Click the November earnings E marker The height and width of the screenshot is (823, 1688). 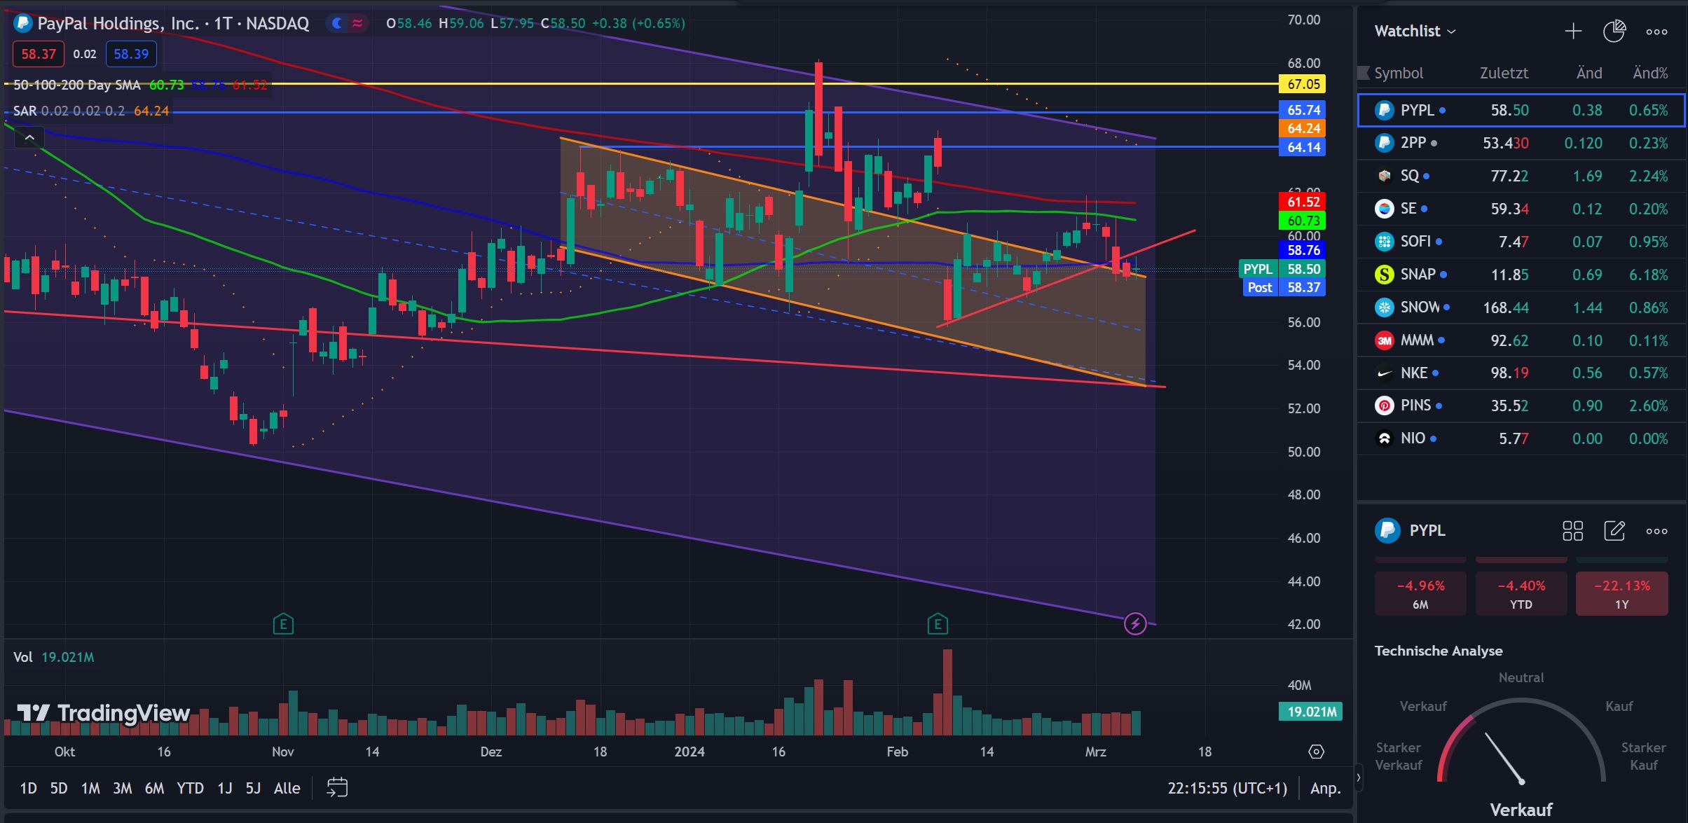[x=283, y=623]
